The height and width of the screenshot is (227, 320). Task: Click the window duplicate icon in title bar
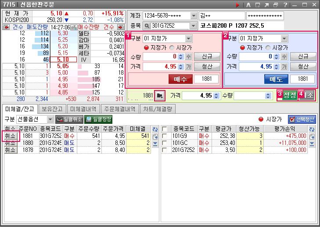pos(258,5)
